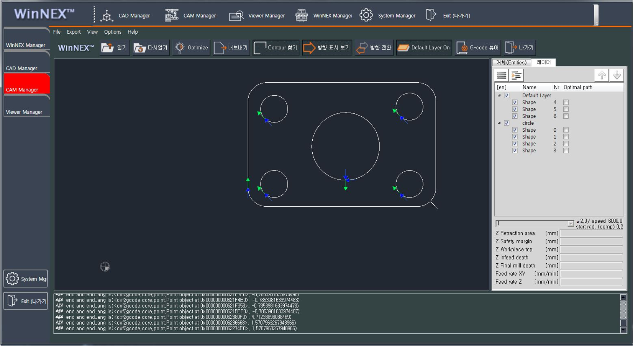Image resolution: width=633 pixels, height=346 pixels.
Task: Open a file with the 열기 folder icon
Action: coord(108,47)
